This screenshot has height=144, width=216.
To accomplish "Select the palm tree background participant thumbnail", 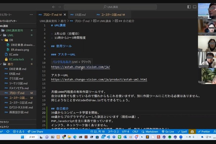I will [x=209, y=76].
